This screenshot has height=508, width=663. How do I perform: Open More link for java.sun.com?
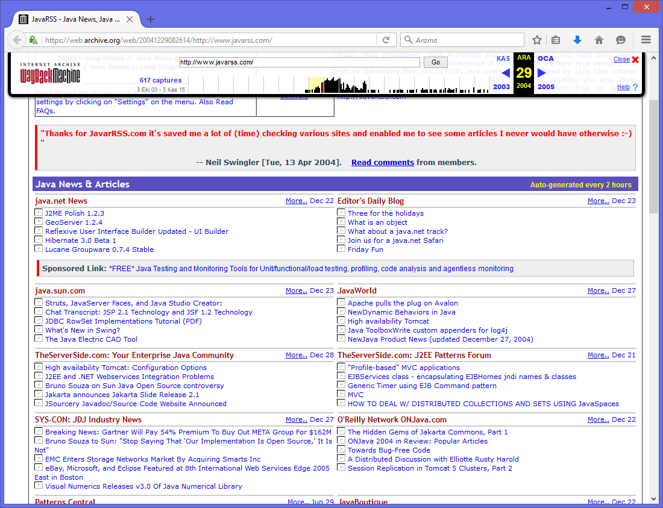tap(297, 290)
